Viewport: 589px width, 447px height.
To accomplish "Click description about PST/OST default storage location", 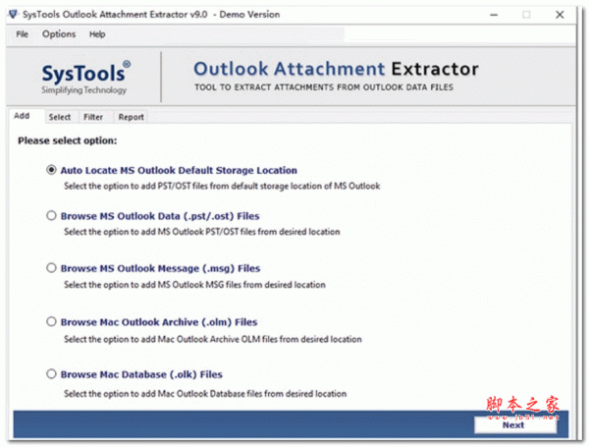I will (x=222, y=186).
